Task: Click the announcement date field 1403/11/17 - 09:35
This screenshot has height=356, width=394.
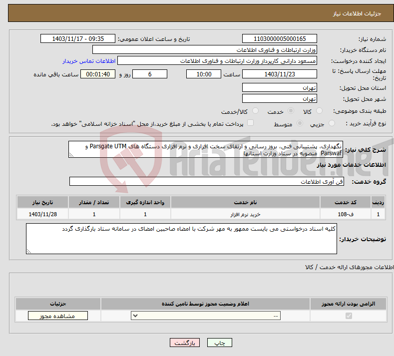Action: pyautogui.click(x=77, y=38)
